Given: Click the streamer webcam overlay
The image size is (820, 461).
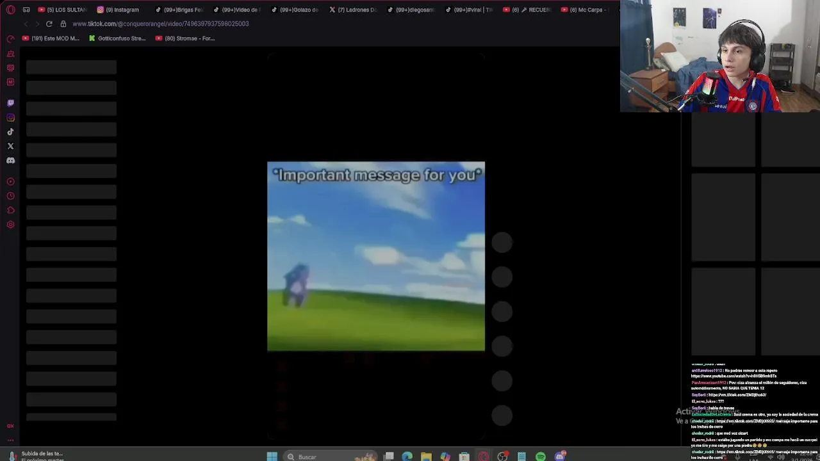Looking at the screenshot, I should coord(720,56).
